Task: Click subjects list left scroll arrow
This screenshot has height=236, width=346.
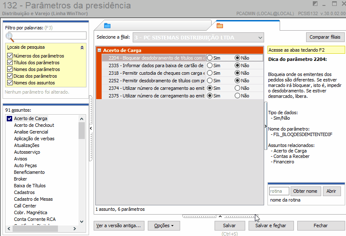Action: [9, 229]
